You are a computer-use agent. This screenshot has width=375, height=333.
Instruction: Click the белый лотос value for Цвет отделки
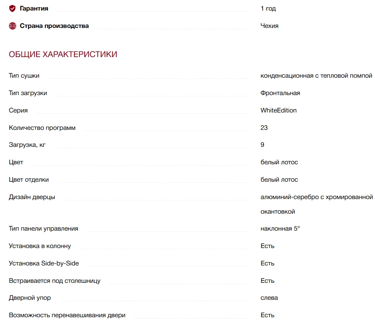(x=279, y=180)
